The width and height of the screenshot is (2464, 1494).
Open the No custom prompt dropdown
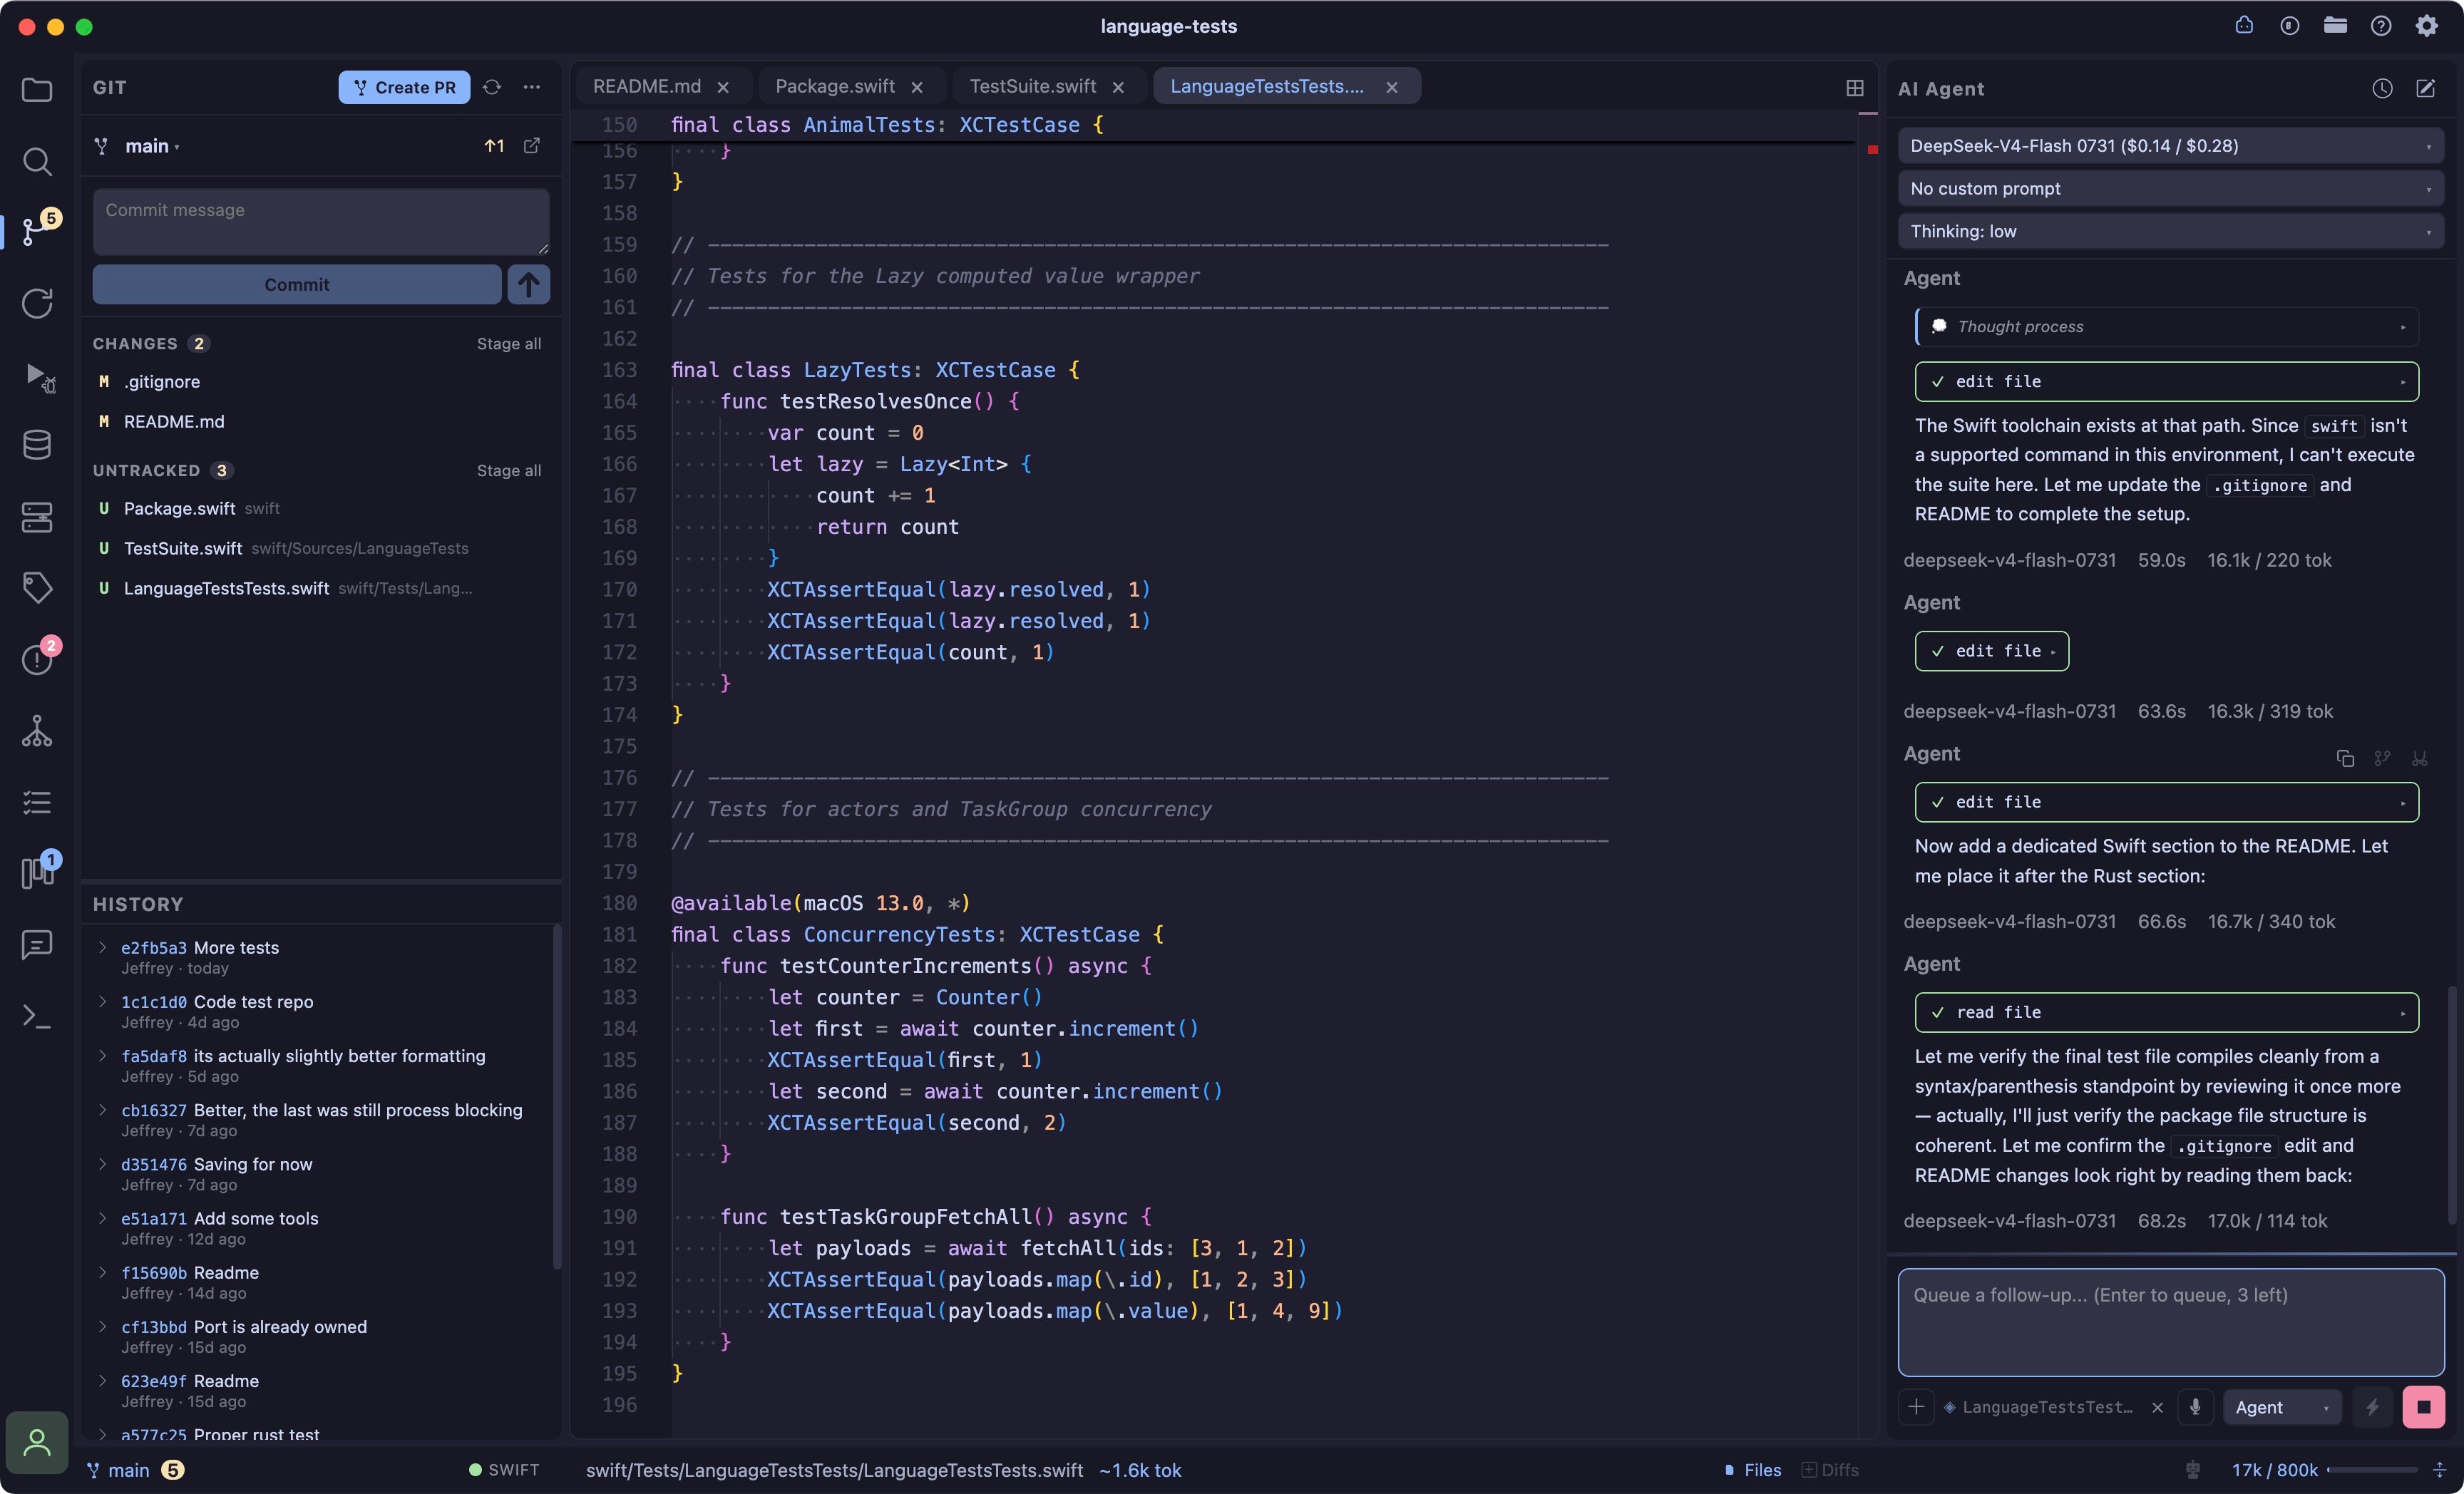pyautogui.click(x=2170, y=189)
